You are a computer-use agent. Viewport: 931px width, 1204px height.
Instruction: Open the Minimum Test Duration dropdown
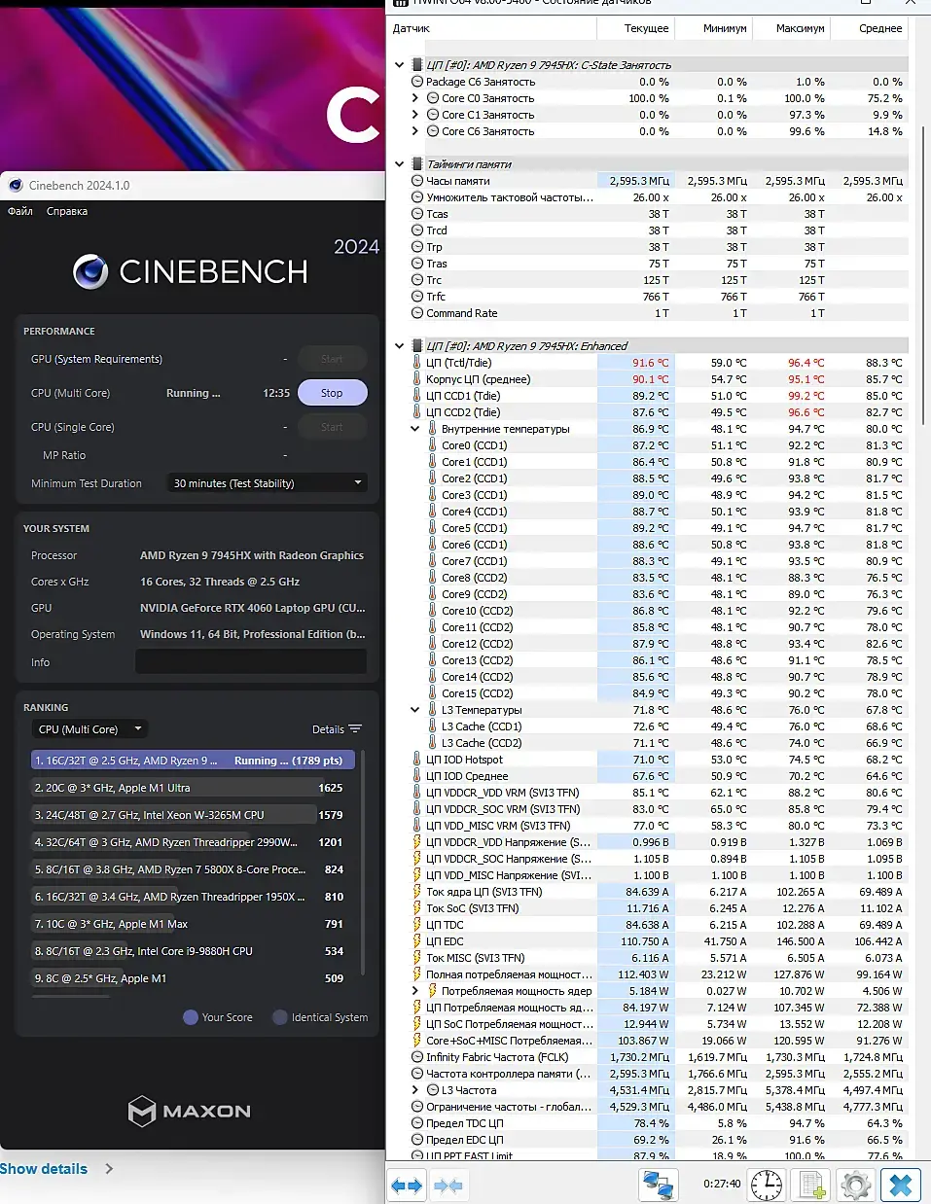(x=268, y=483)
